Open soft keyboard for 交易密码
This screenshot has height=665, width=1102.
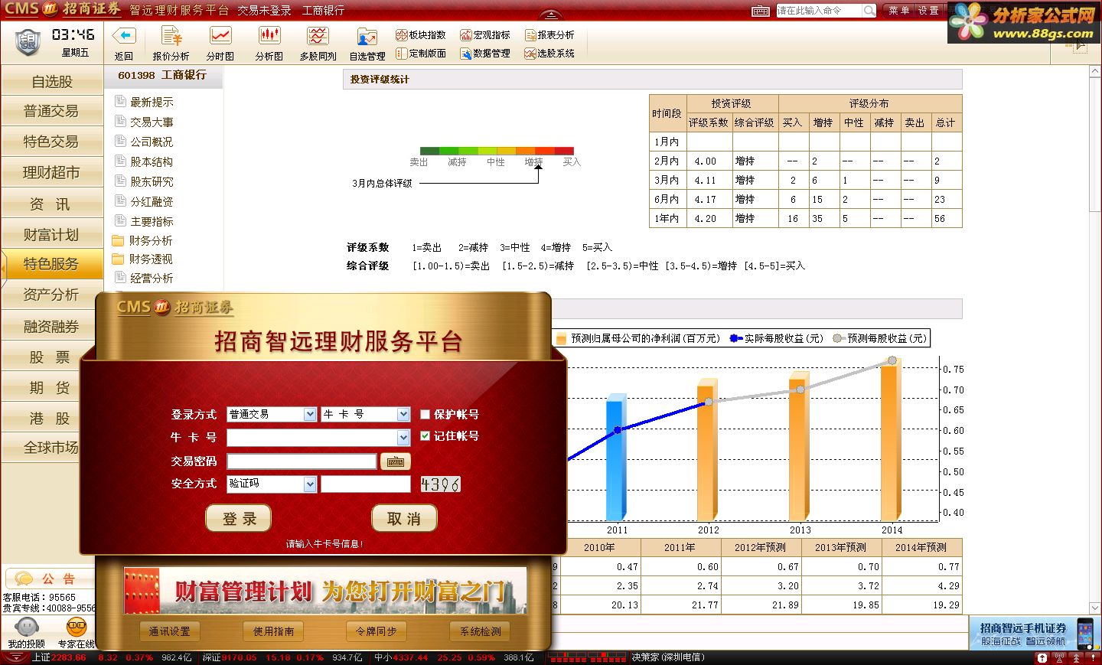395,461
